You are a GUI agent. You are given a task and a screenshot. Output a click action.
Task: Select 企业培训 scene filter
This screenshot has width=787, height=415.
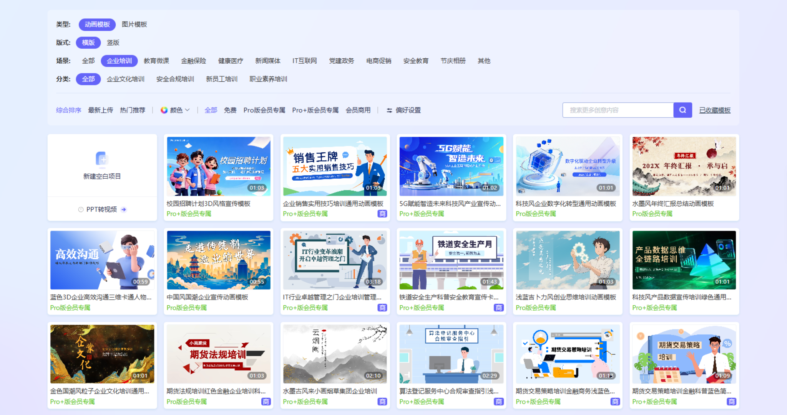tap(120, 61)
